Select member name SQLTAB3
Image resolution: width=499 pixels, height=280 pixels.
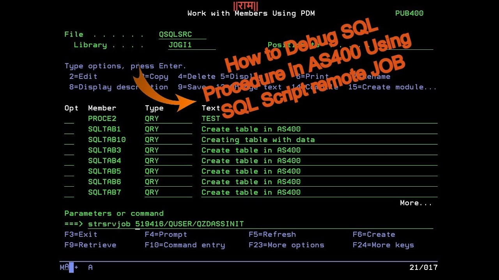(x=104, y=150)
